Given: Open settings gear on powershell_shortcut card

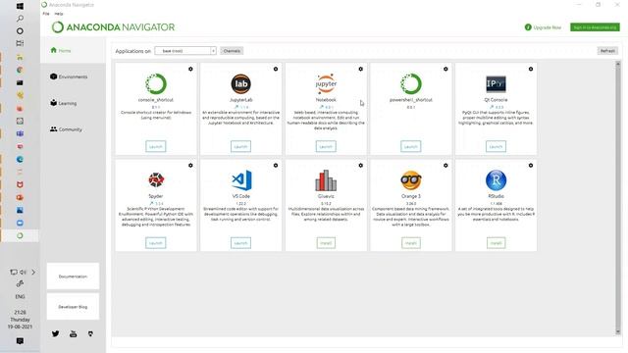Looking at the screenshot, I should pyautogui.click(x=445, y=69).
